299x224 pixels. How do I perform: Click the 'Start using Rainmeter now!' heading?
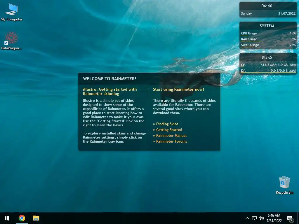pos(178,89)
